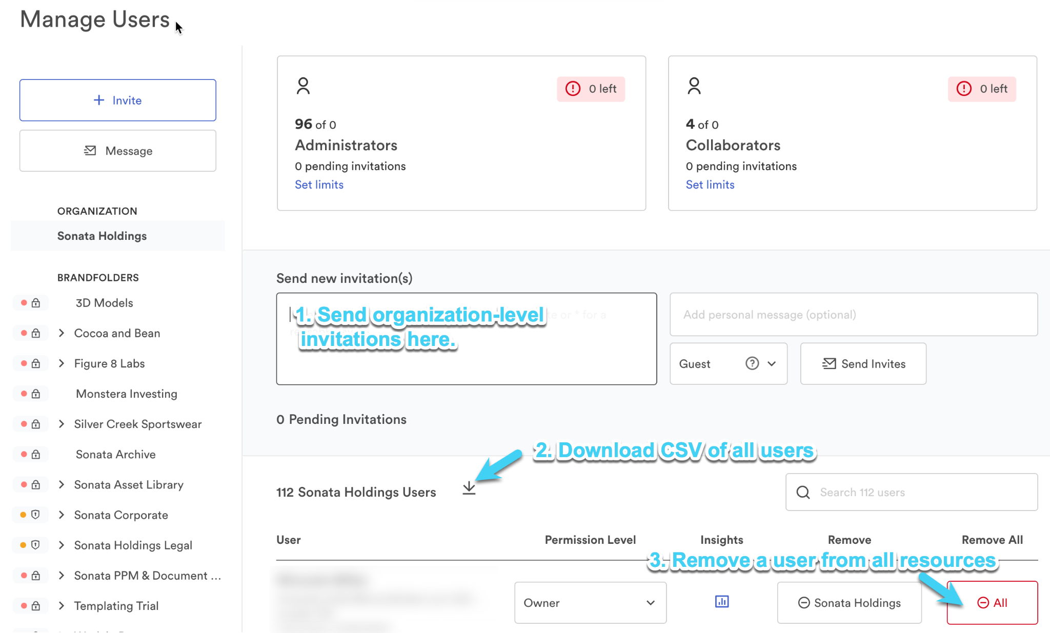1050x633 pixels.
Task: Click the Search 112 users field
Action: pos(912,492)
